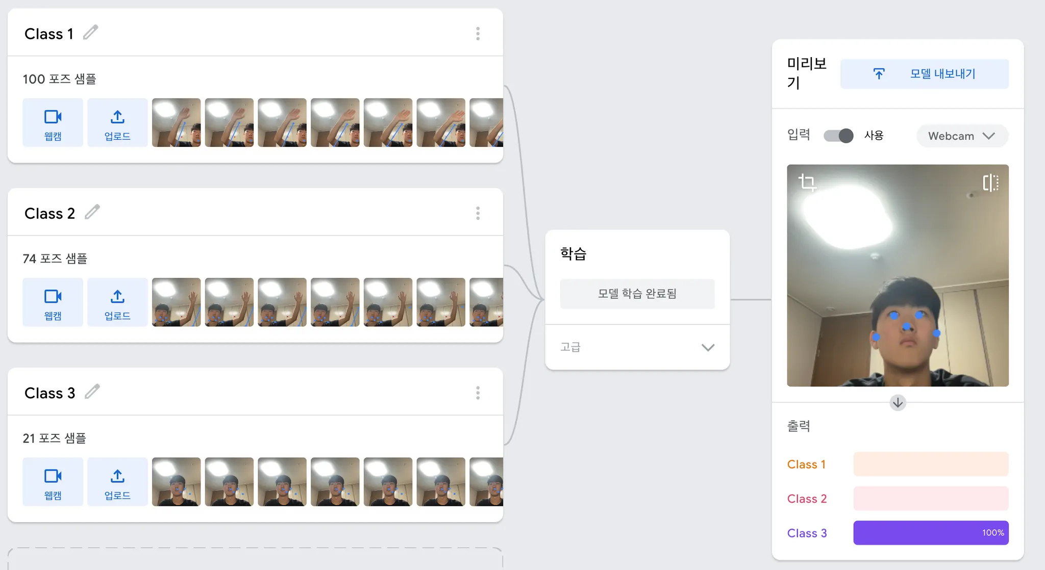Viewport: 1045px width, 570px height.
Task: Open the Class 3 three-dot options menu
Action: (478, 393)
